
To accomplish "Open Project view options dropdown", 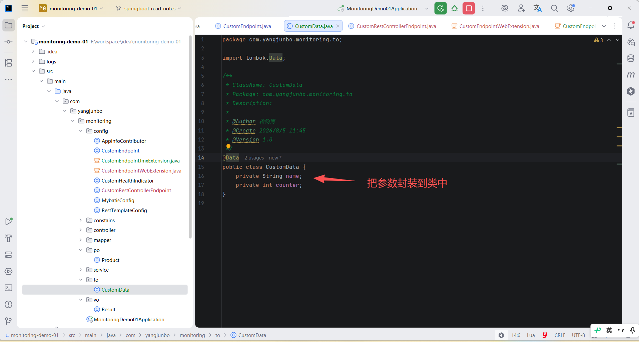I will coord(43,26).
